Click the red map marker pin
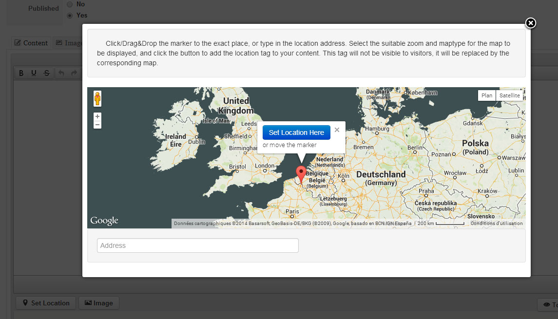Image resolution: width=558 pixels, height=319 pixels. (x=301, y=175)
